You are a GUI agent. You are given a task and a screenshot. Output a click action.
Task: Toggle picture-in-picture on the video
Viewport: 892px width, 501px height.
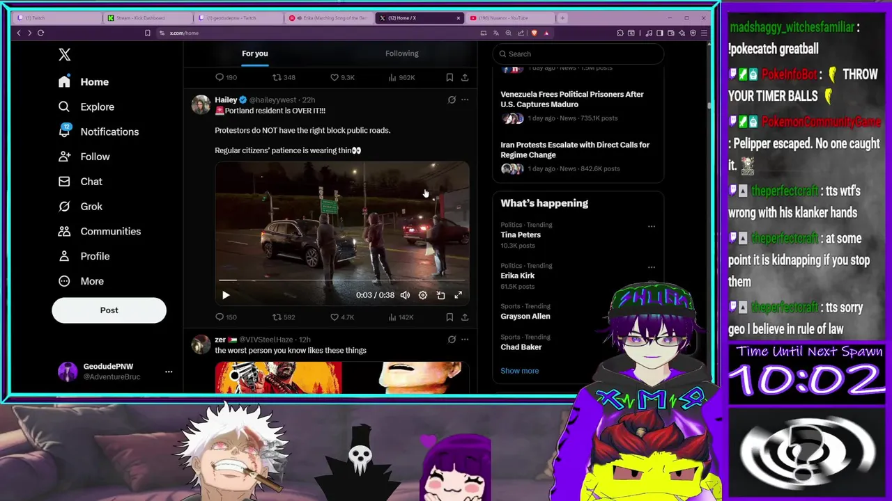click(440, 295)
